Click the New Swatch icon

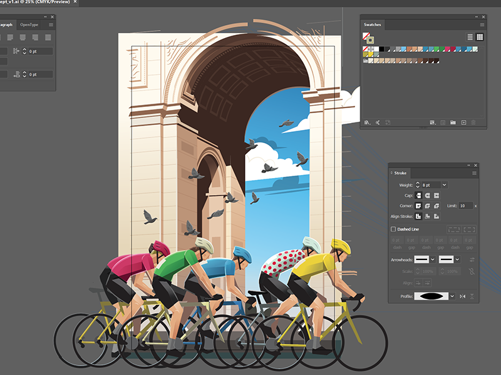pos(463,122)
